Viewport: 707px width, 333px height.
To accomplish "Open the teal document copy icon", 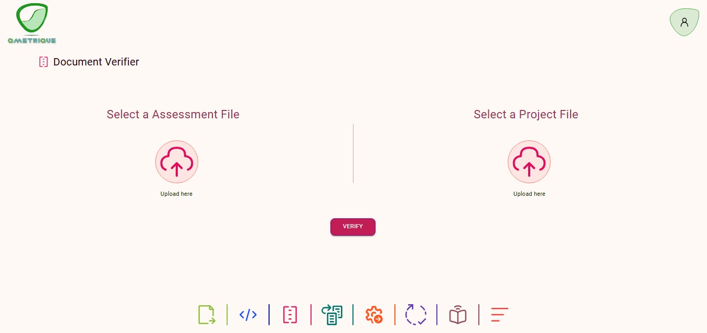I will point(332,315).
